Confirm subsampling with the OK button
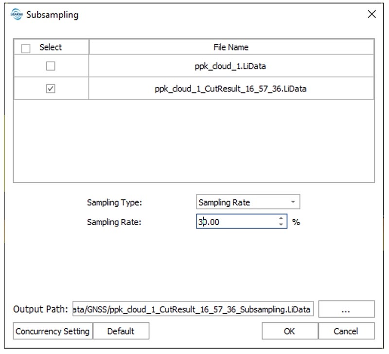This screenshot has width=389, height=354. click(289, 331)
